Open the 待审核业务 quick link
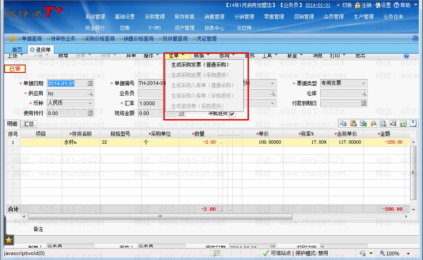Screen dimensions: 423x260 click(x=63, y=39)
